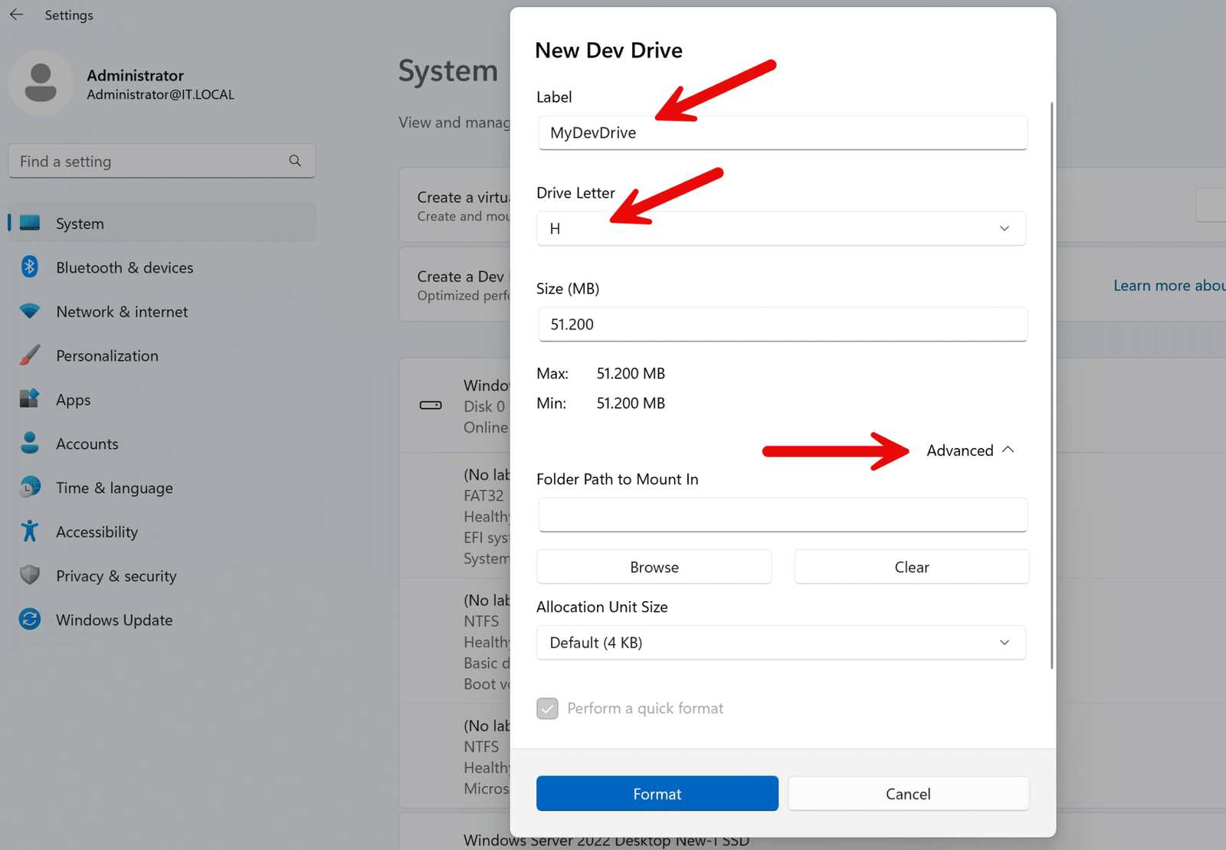Click the Format button

657,793
